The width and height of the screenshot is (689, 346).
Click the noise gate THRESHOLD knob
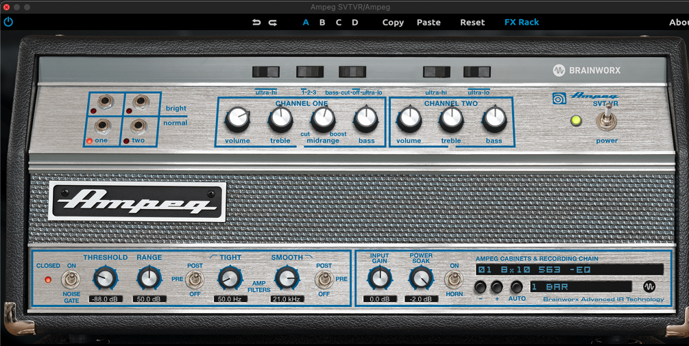[x=106, y=278]
